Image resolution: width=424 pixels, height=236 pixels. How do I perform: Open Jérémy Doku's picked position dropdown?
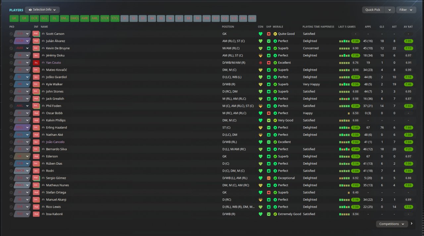click(23, 55)
